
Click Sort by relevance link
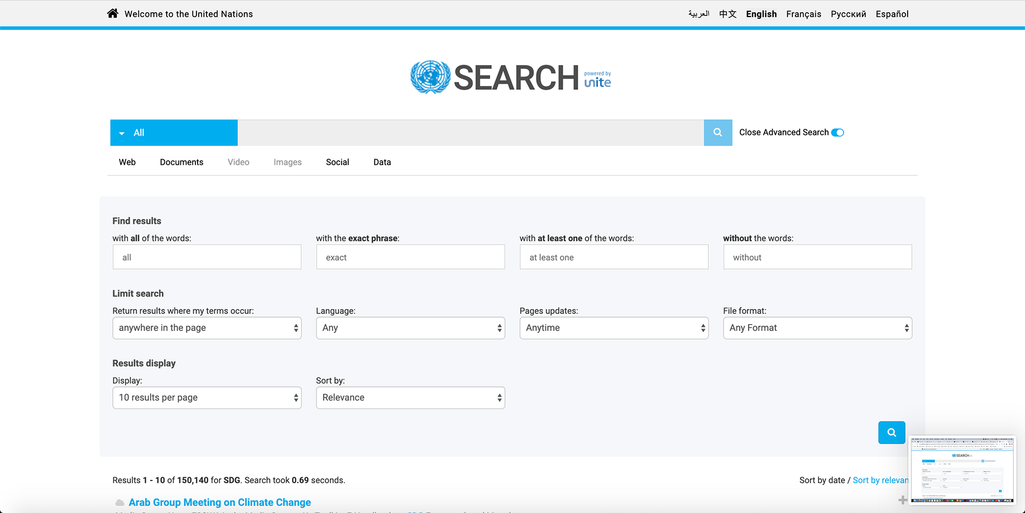[880, 480]
